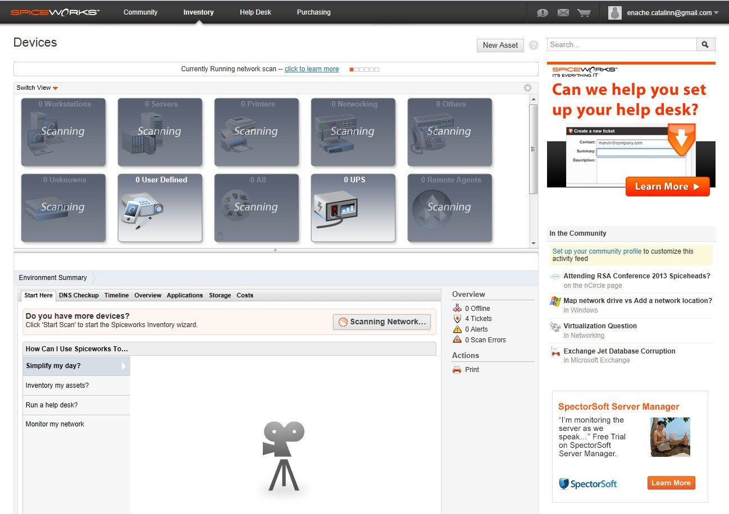The height and width of the screenshot is (514, 729).
Task: Click the Offline status icon
Action: pos(457,308)
